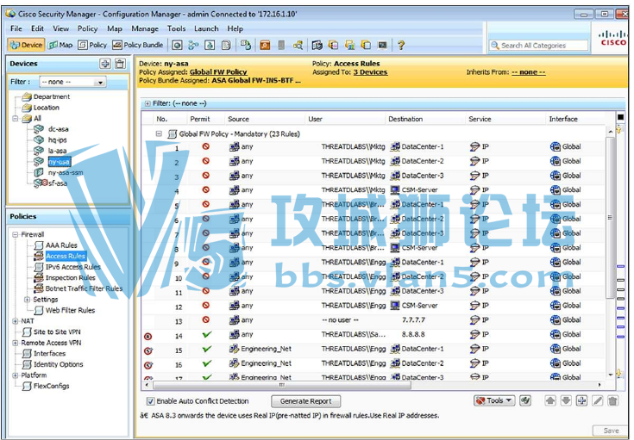The image size is (634, 440).
Task: Click the magnifying glass icon in main toolbar
Action: tap(298, 45)
